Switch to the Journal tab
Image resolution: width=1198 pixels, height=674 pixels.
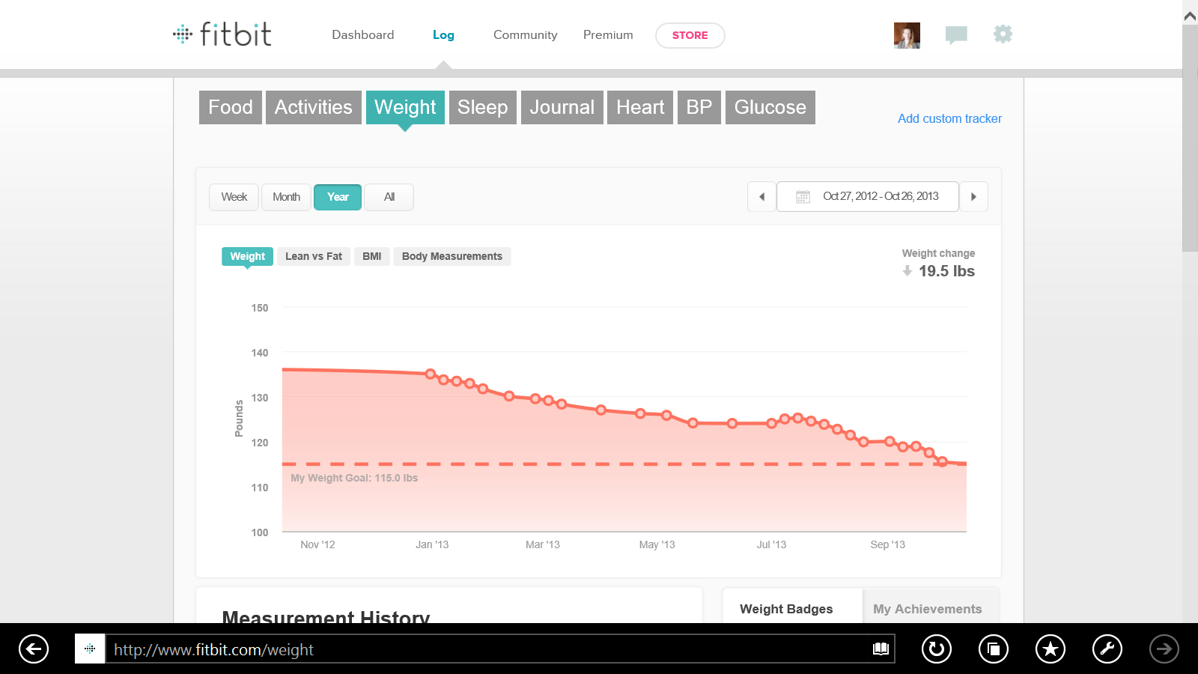click(562, 107)
